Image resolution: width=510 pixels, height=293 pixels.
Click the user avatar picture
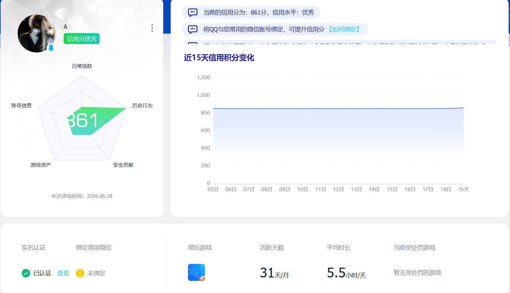pos(37,33)
